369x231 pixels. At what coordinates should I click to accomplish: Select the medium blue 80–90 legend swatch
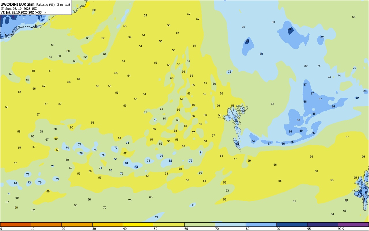tap(261, 224)
